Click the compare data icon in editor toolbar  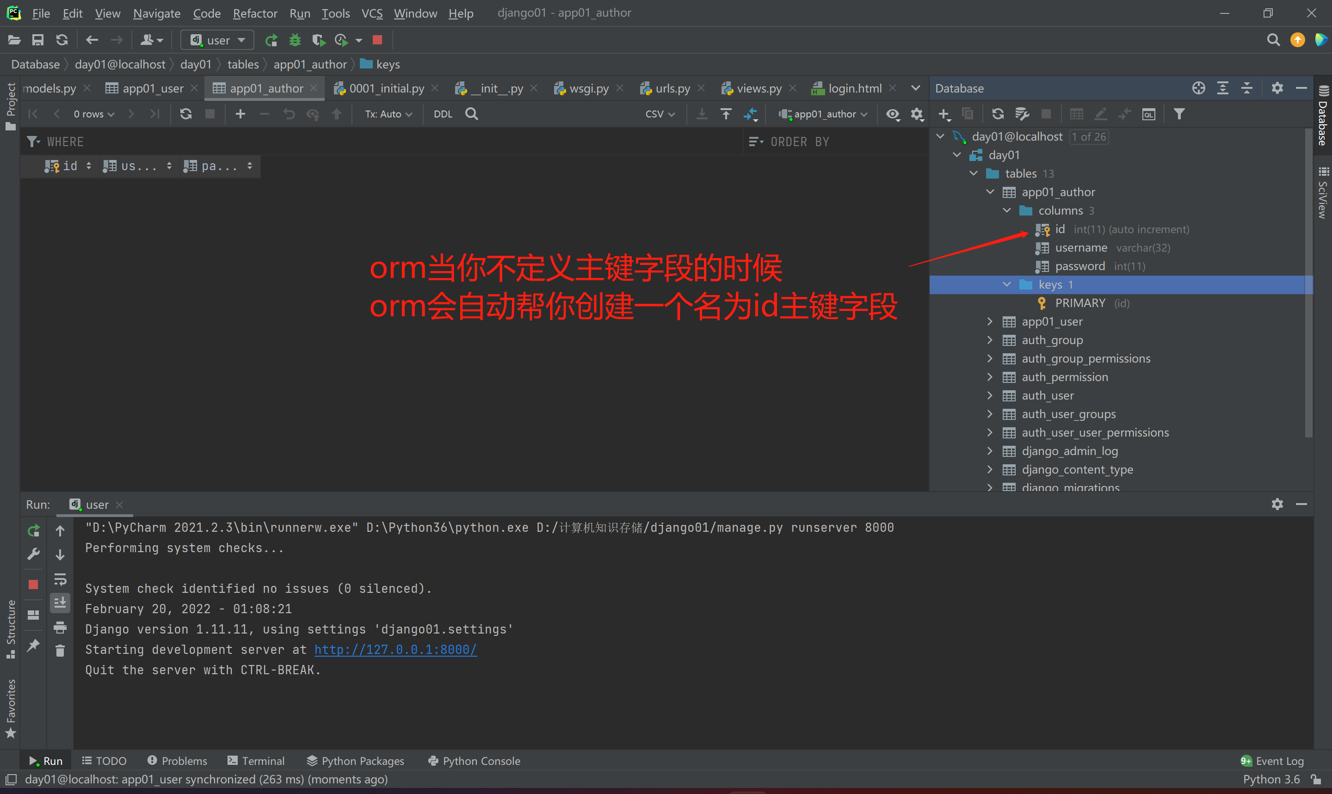click(751, 114)
